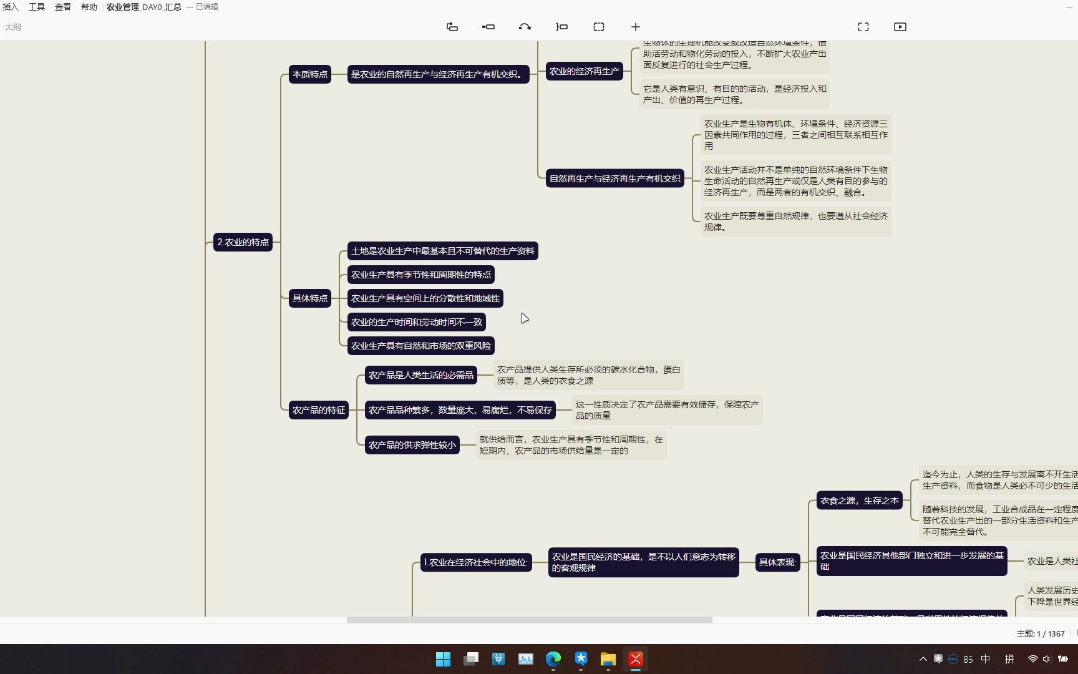Open the 帮助 menu
Viewport: 1078px width, 674px height.
pyautogui.click(x=89, y=7)
